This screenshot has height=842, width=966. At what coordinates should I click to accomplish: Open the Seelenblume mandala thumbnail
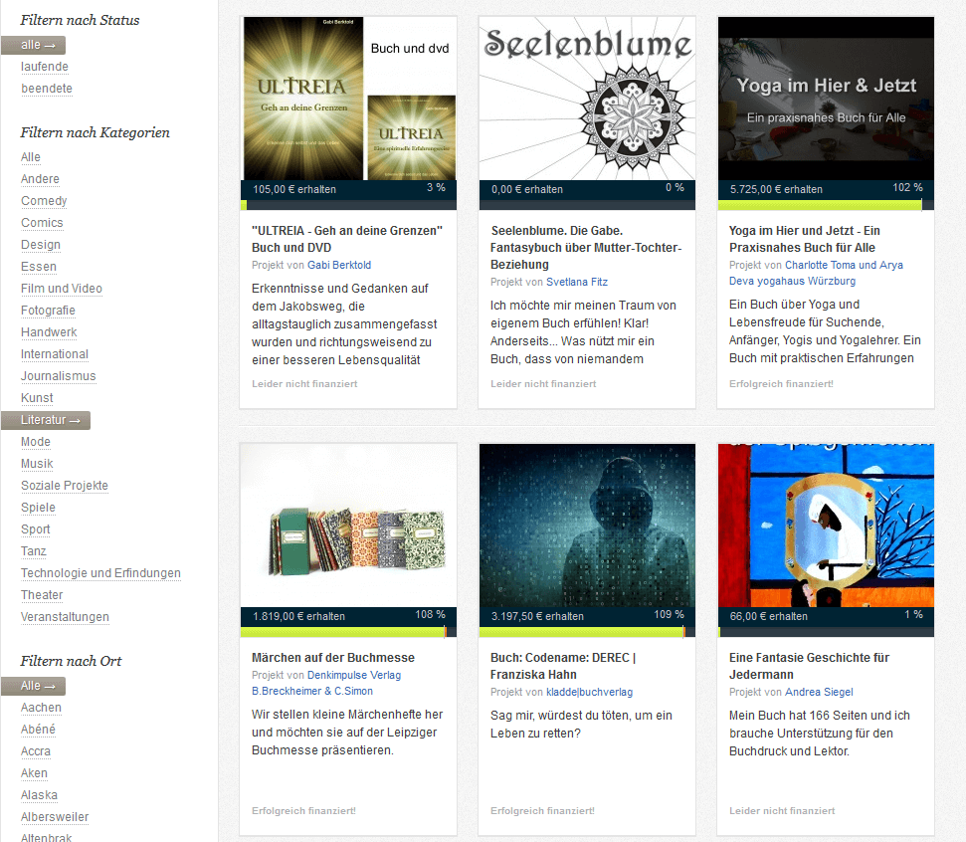pos(587,99)
